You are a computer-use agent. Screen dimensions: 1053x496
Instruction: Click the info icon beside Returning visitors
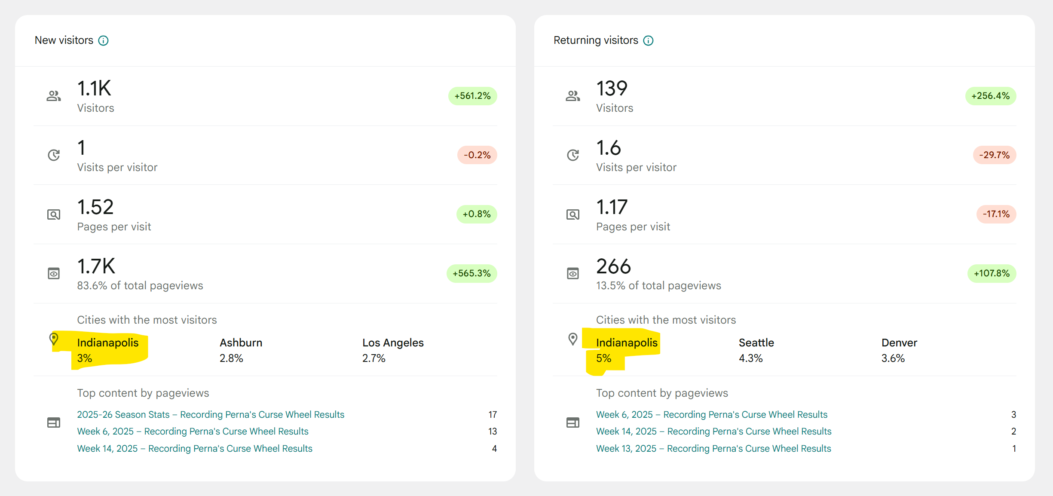[x=648, y=41]
